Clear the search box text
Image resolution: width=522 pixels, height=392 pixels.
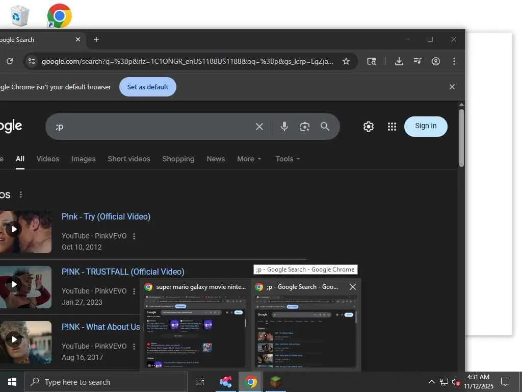pyautogui.click(x=259, y=127)
